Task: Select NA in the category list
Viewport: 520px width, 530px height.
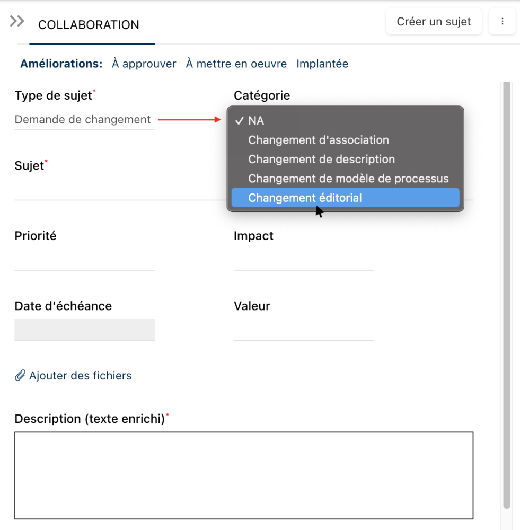Action: [x=256, y=121]
